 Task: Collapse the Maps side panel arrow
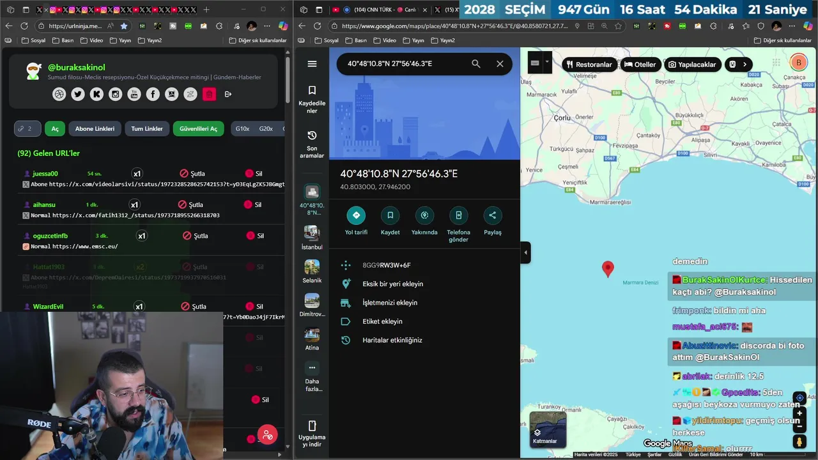tap(526, 252)
